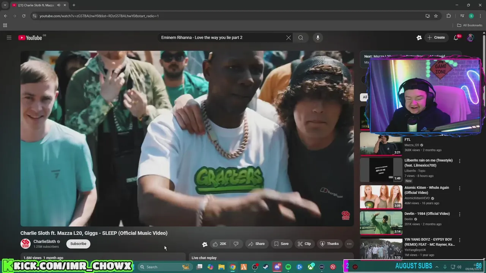This screenshot has width=486, height=273.
Task: Subscribe to CharlieSloth channel
Action: coord(78,244)
